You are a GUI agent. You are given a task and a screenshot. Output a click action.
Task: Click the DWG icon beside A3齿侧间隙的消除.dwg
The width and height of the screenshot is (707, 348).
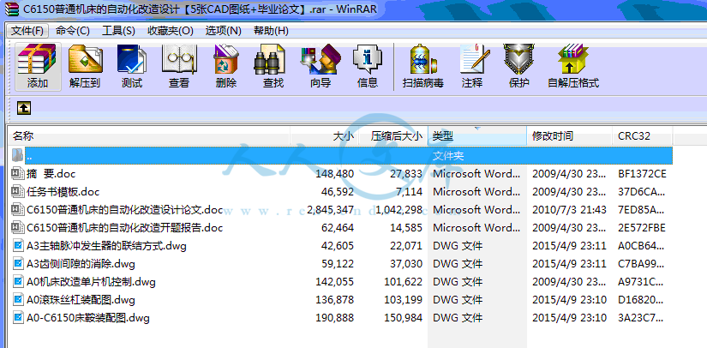point(18,264)
